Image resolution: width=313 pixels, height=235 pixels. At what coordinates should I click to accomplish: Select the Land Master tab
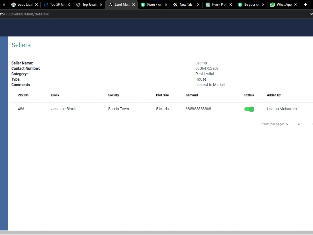tap(121, 5)
